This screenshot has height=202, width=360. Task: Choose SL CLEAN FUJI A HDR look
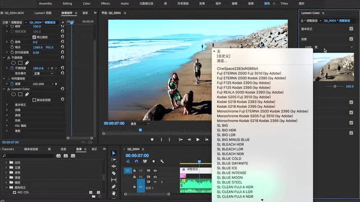pyautogui.click(x=235, y=187)
